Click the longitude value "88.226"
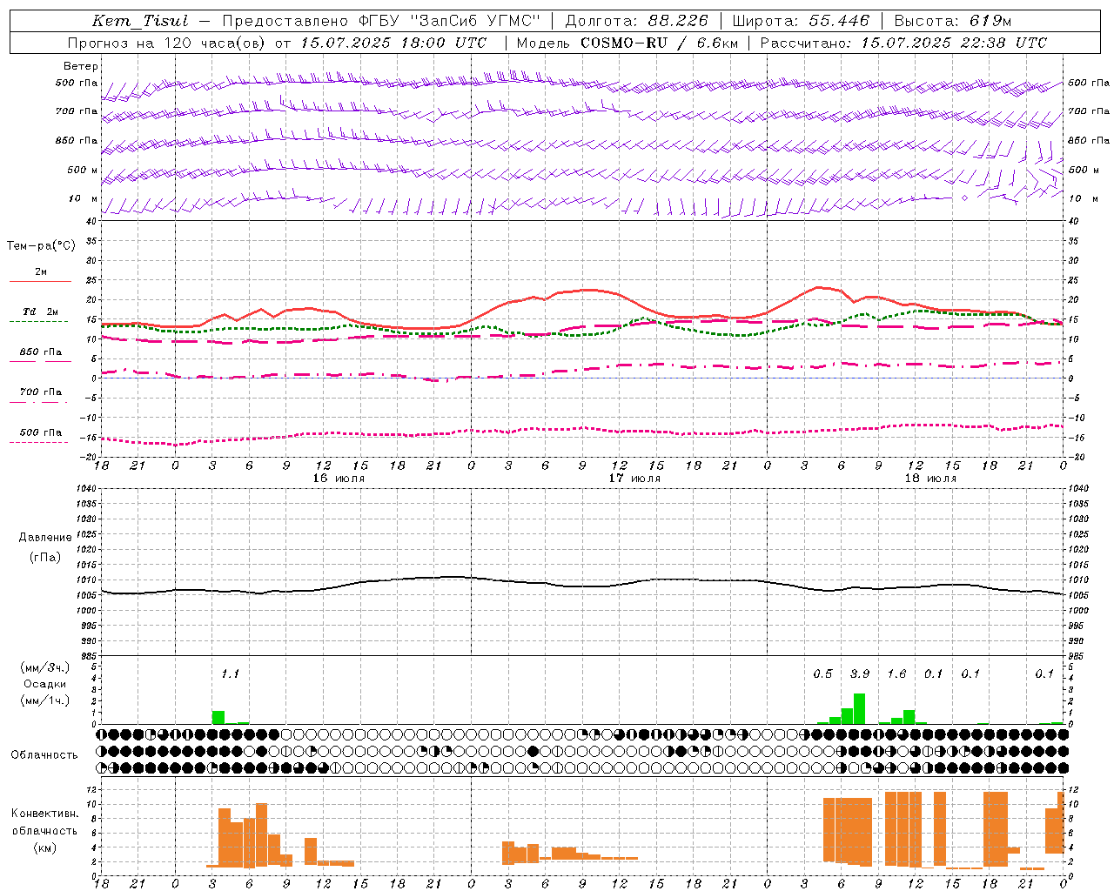 pyautogui.click(x=679, y=21)
